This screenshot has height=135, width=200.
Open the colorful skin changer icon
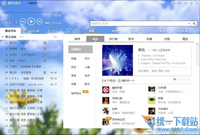(x=15, y=22)
